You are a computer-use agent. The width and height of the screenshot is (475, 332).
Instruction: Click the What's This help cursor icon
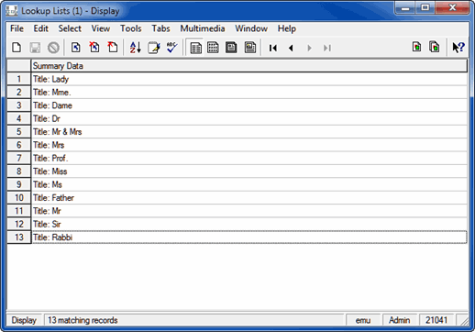pos(458,48)
